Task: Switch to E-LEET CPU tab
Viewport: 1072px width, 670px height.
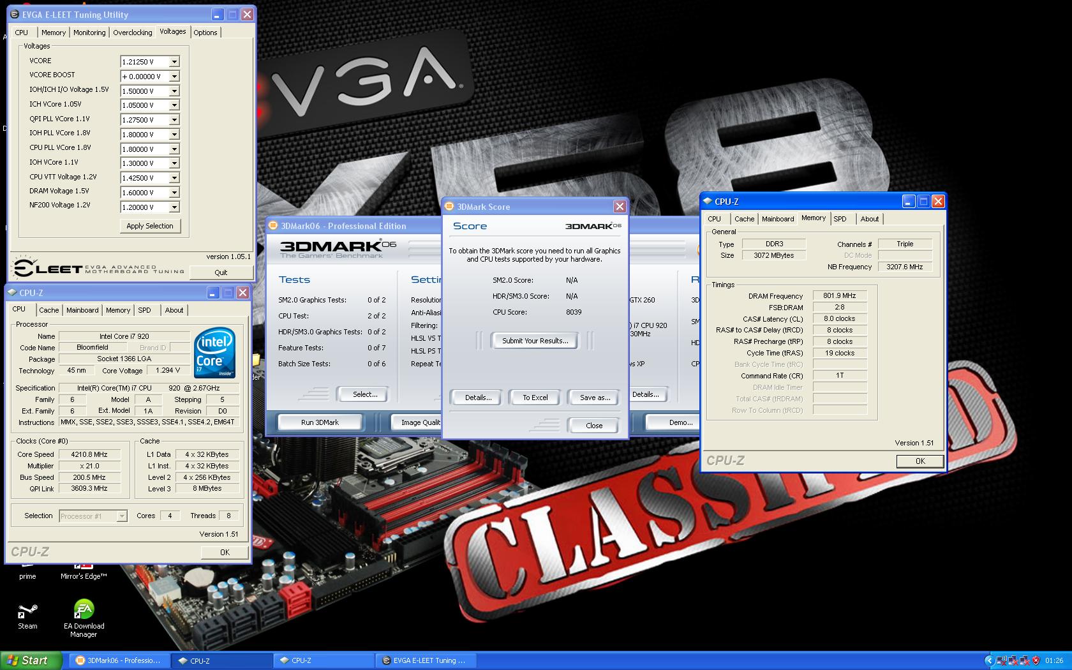Action: 22,33
